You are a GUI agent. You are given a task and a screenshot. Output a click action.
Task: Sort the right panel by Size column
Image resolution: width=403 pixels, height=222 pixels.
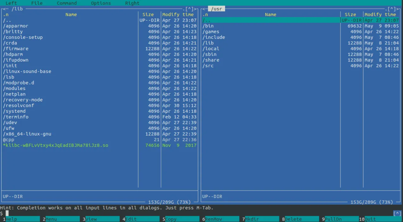click(x=350, y=15)
